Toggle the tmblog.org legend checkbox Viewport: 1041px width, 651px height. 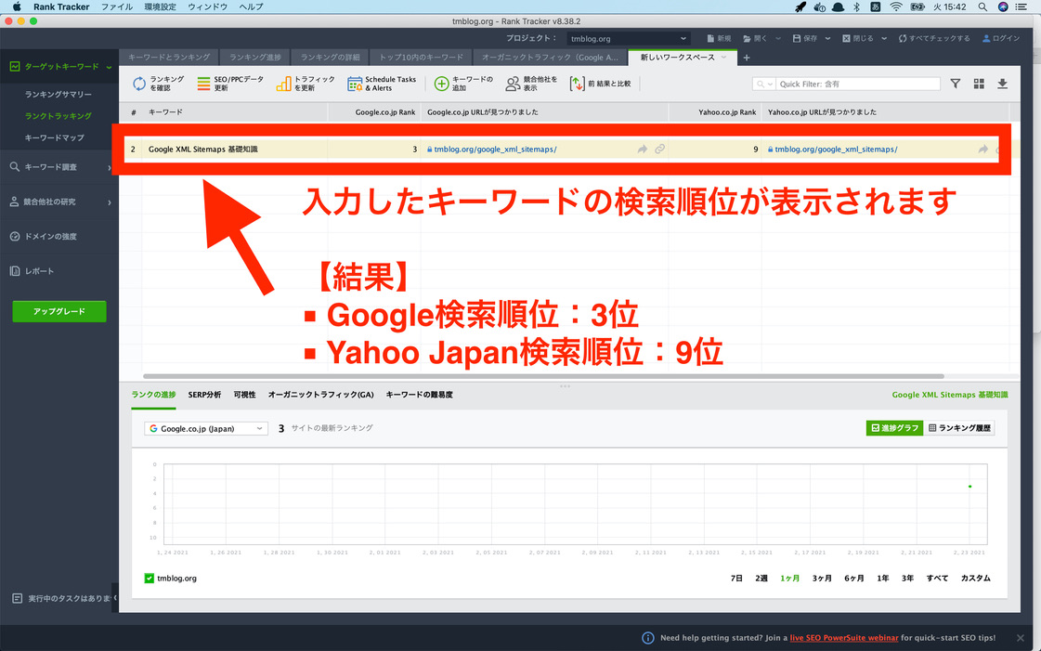150,578
